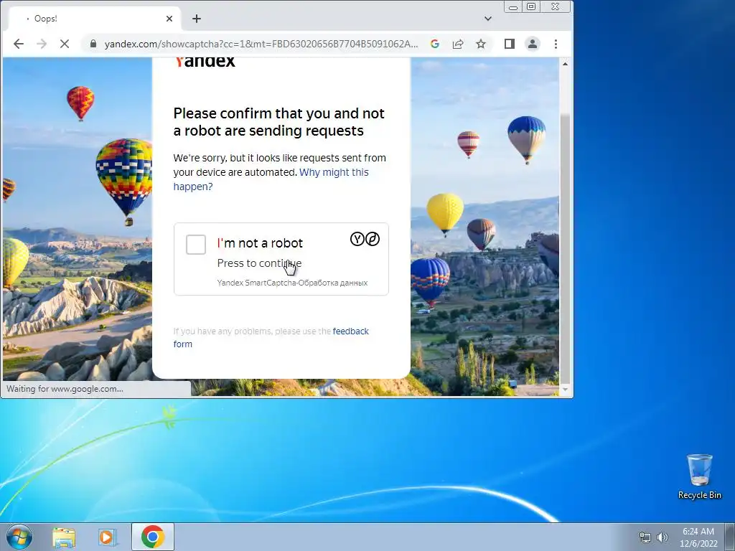
Task: Click the Yandex SmartCaptcha logo icon
Action: [x=365, y=240]
